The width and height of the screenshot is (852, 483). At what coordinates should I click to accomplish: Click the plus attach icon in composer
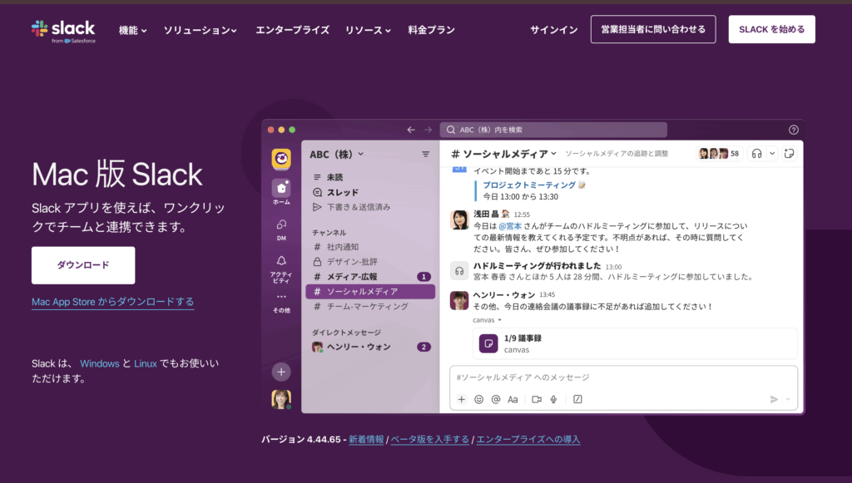(x=461, y=399)
